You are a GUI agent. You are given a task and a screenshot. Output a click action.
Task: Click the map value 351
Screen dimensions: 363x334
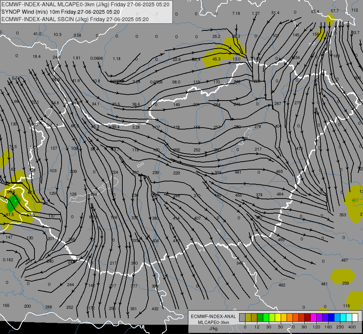click(133, 309)
